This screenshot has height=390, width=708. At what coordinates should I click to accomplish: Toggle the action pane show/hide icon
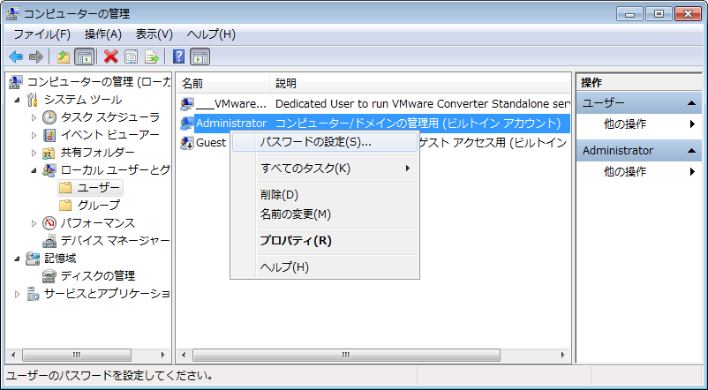tap(200, 56)
